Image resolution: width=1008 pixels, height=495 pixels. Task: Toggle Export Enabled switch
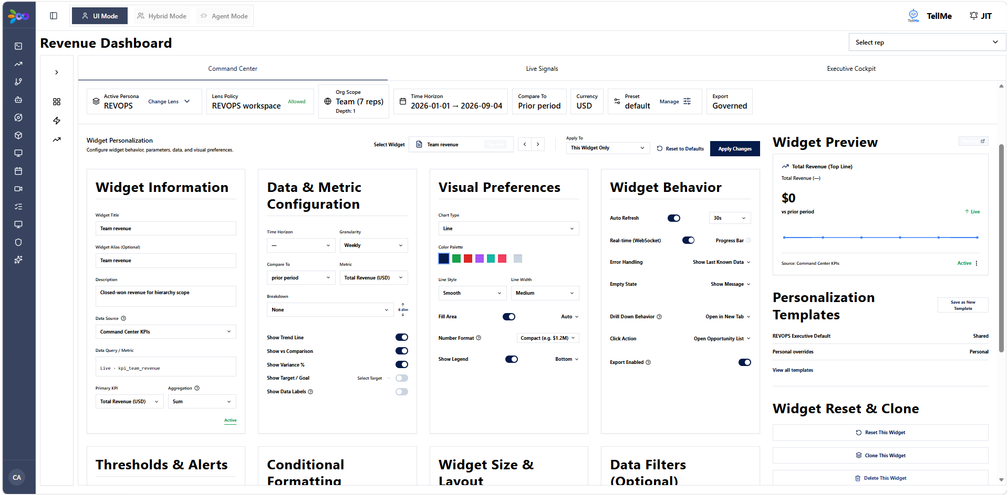coord(745,362)
